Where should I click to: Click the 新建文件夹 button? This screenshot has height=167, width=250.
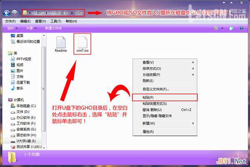pos(53,28)
